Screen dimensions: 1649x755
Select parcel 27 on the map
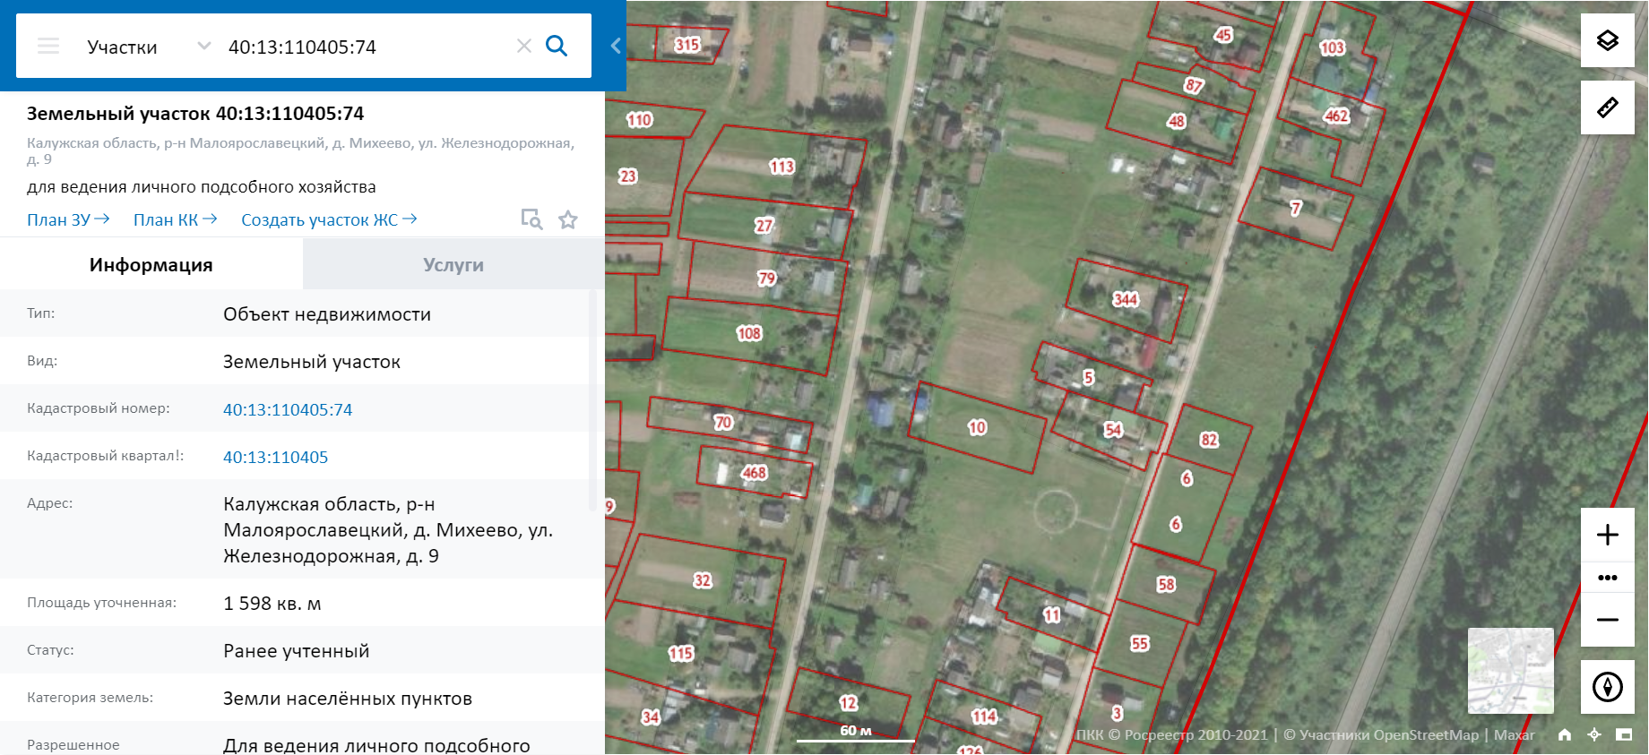[764, 226]
